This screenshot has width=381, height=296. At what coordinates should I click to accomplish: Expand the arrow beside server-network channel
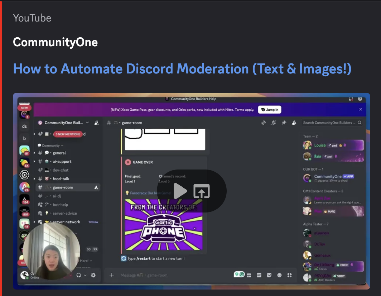click(x=34, y=222)
